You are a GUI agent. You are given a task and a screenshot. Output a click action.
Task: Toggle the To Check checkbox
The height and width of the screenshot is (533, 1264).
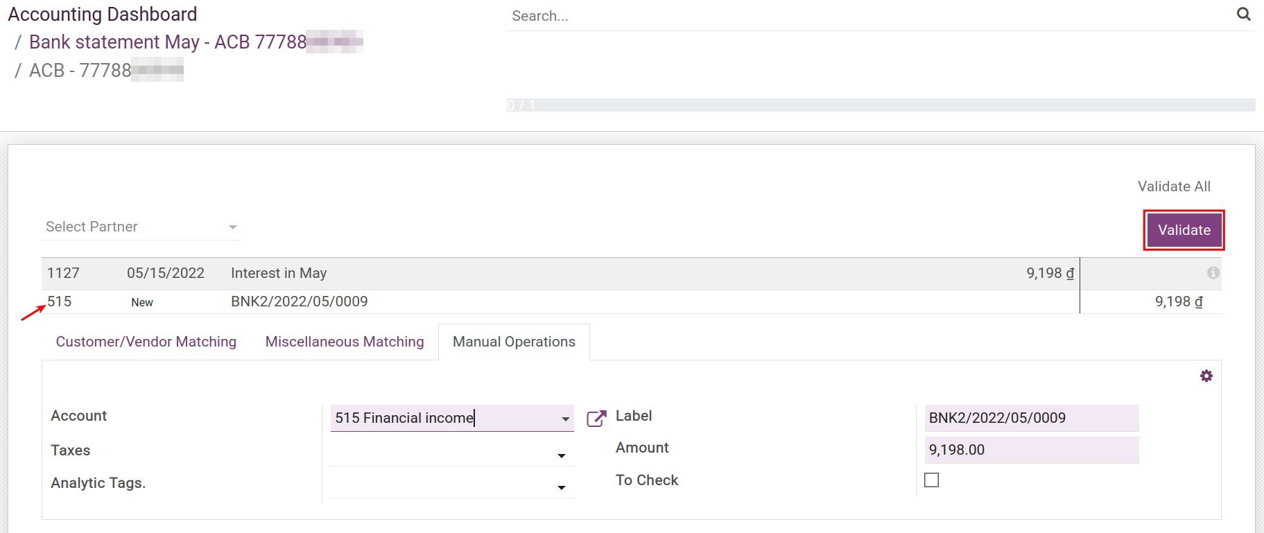click(932, 480)
